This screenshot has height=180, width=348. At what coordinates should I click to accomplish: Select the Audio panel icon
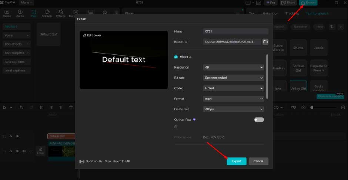point(20,14)
